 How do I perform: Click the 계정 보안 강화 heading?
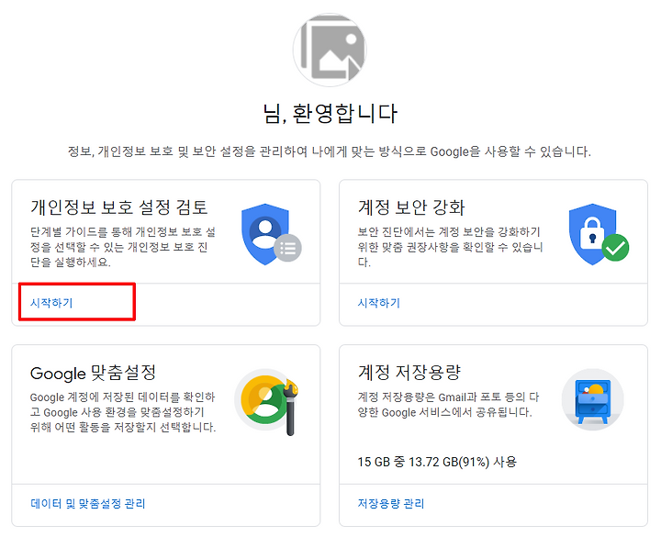click(411, 207)
